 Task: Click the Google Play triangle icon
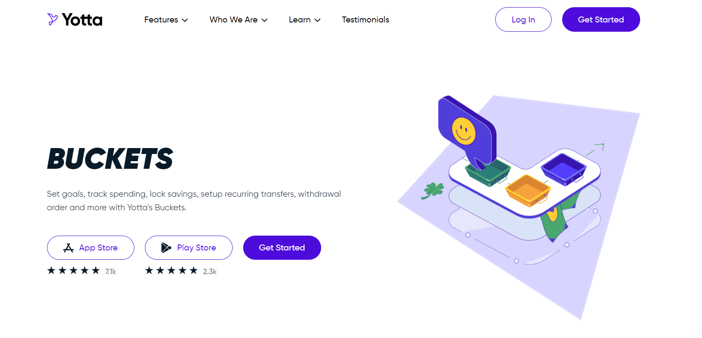pyautogui.click(x=166, y=248)
